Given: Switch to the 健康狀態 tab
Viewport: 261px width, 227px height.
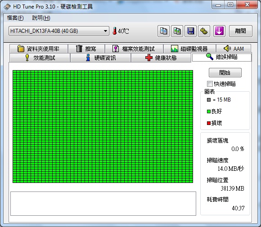Looking at the screenshot, I should point(161,58).
